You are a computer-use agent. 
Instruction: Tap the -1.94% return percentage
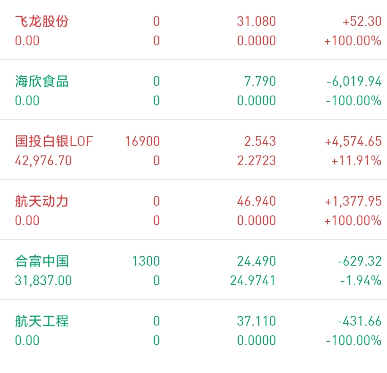(361, 281)
